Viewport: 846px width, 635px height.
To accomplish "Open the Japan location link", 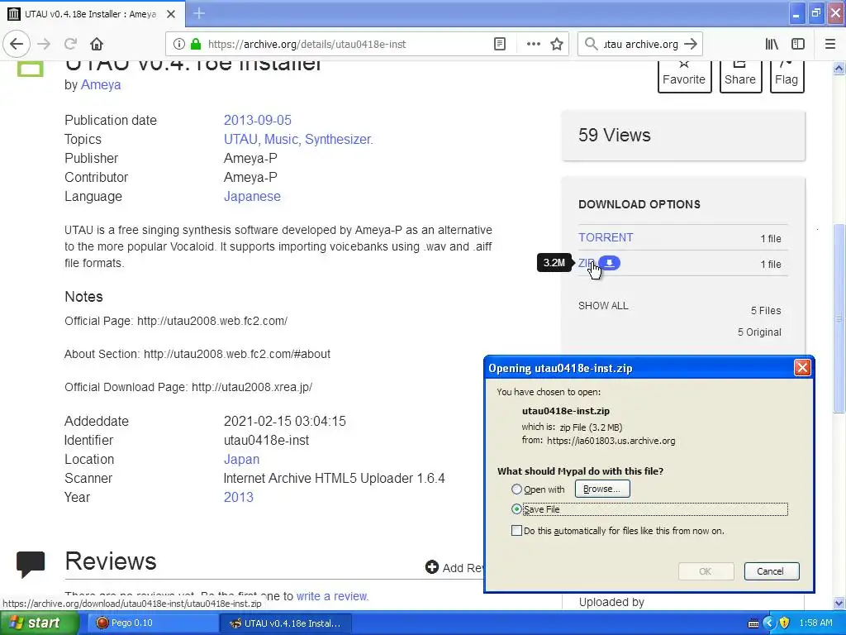I will 242,460.
